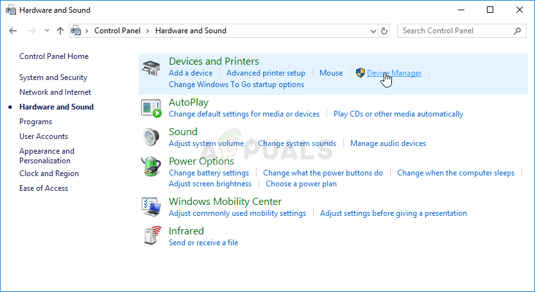Open Manage audio devices
The height and width of the screenshot is (292, 535).
click(388, 143)
